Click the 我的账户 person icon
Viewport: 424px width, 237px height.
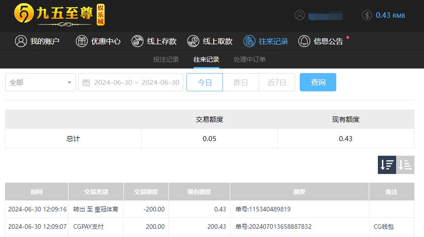[x=21, y=41]
